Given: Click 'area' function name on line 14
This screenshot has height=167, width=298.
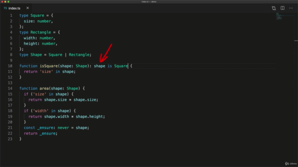Looking at the screenshot, I should tap(44, 89).
